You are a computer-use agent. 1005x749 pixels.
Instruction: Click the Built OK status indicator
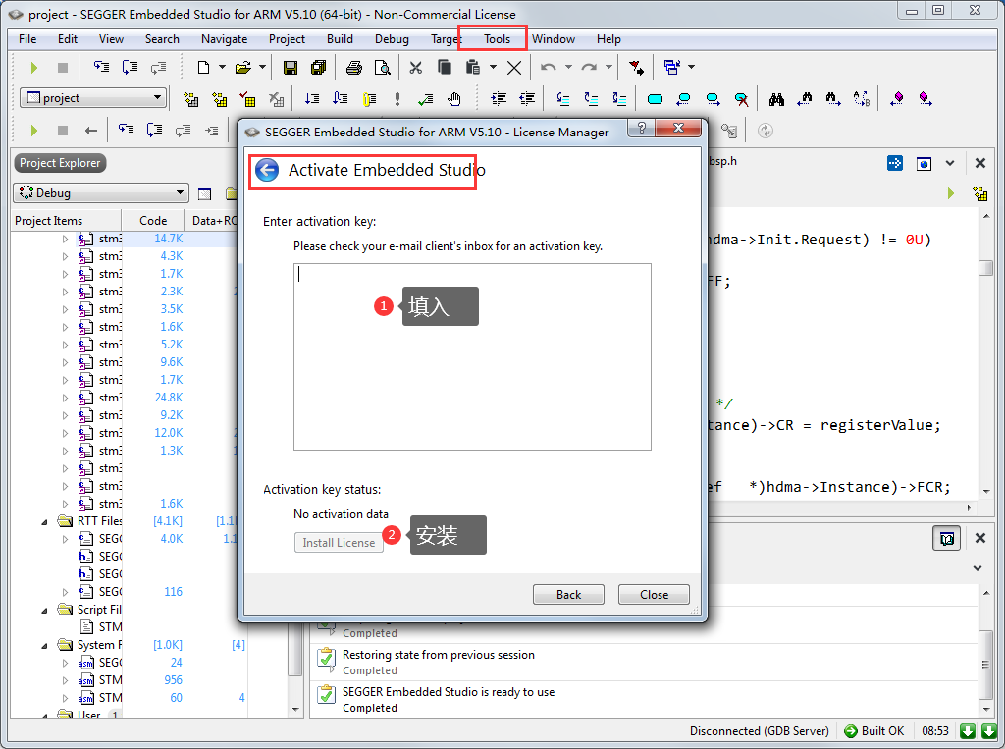point(874,731)
